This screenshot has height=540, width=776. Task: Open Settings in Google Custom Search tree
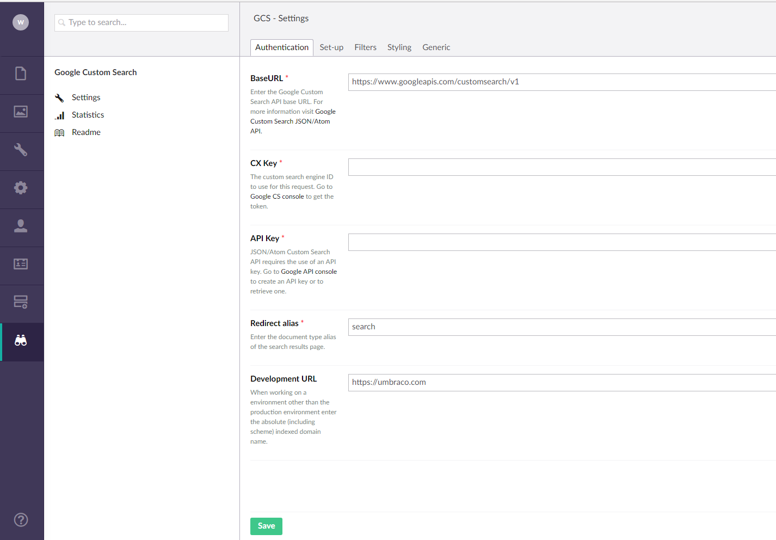86,97
